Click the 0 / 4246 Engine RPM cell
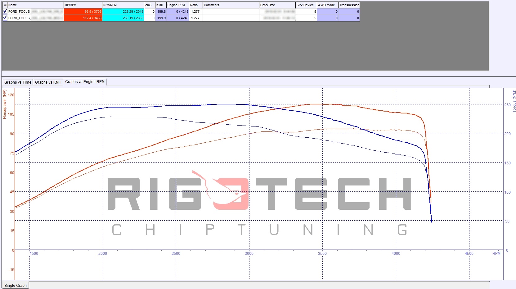The width and height of the screenshot is (516, 289). tap(178, 18)
